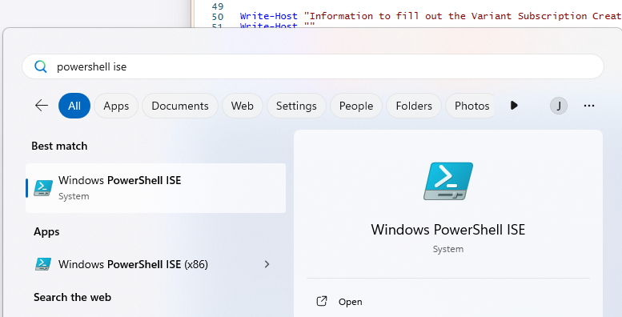Click the Open external-link icon
622x317 pixels.
[x=322, y=302]
